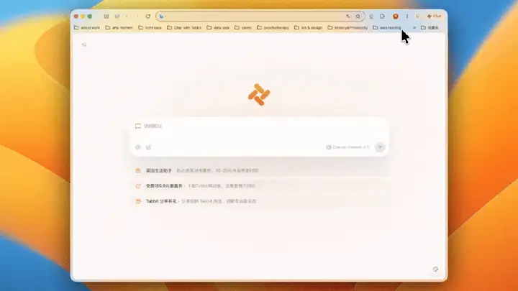Reload the page with the refresh icon
Viewport: 518px width, 291px height.
click(148, 16)
